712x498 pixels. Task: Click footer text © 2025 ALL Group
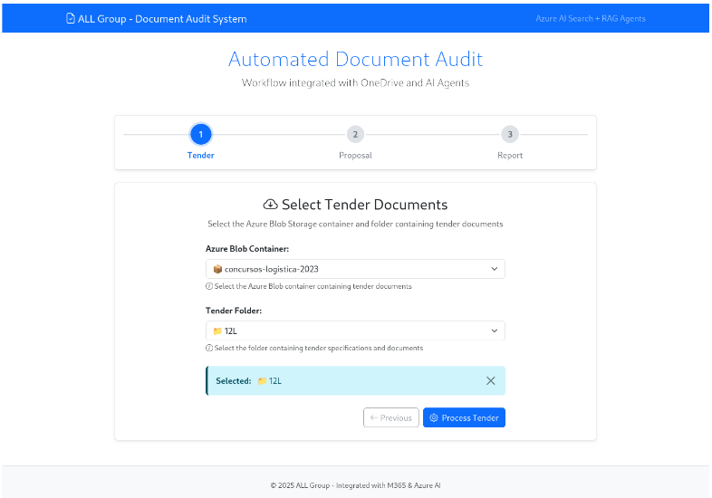pyautogui.click(x=355, y=485)
